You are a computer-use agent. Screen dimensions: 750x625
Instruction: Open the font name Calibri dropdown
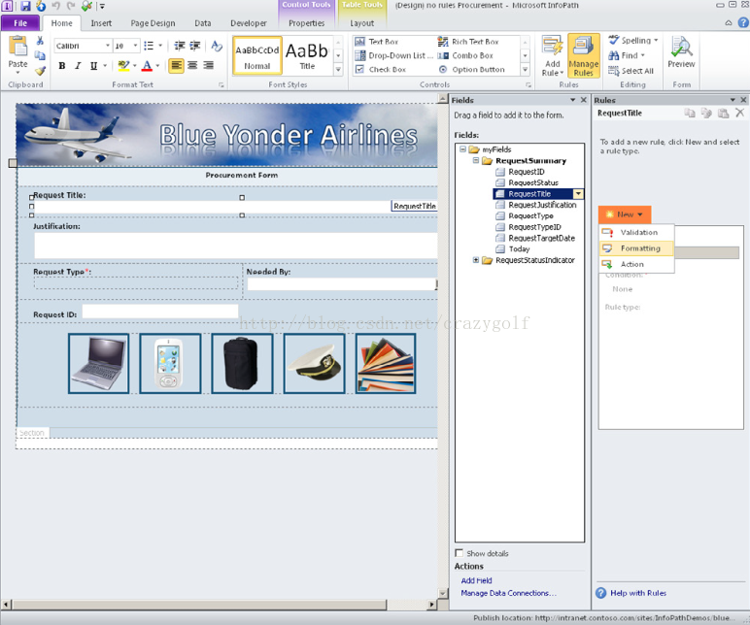point(108,46)
